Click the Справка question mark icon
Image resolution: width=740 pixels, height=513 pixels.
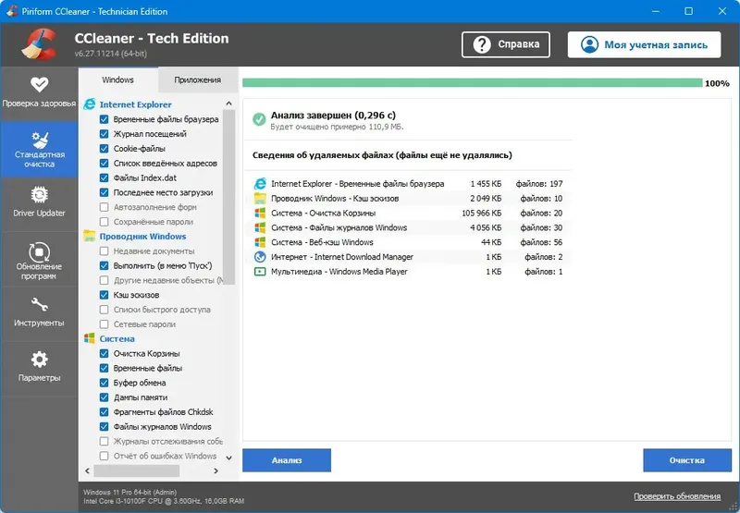[x=482, y=44]
